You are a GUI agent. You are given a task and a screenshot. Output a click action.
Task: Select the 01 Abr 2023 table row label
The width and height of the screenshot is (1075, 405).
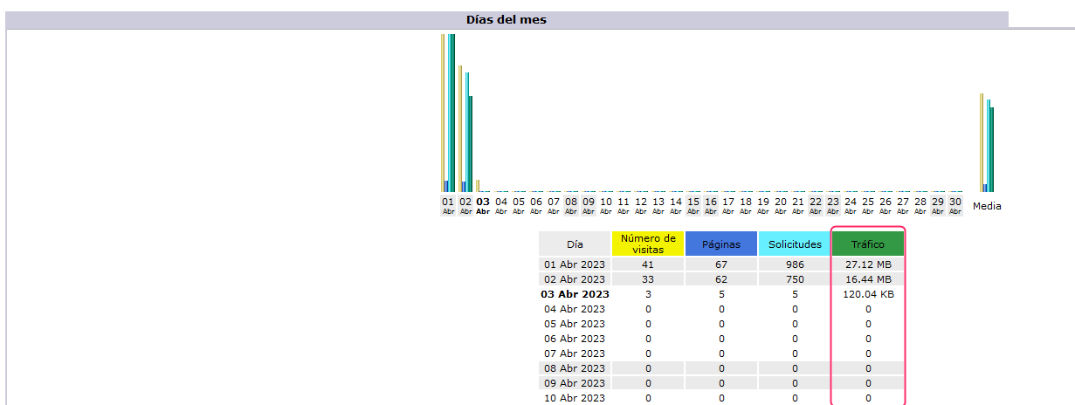click(x=575, y=264)
